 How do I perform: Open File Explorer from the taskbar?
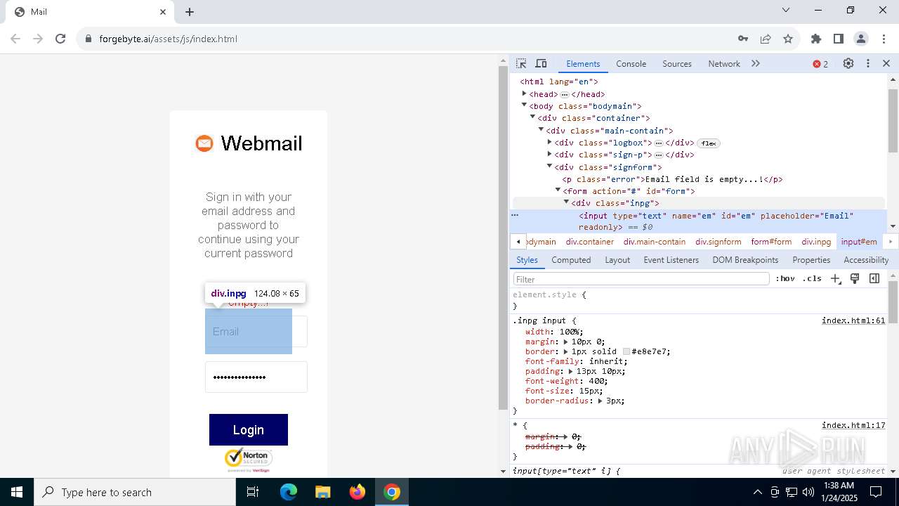tap(323, 492)
